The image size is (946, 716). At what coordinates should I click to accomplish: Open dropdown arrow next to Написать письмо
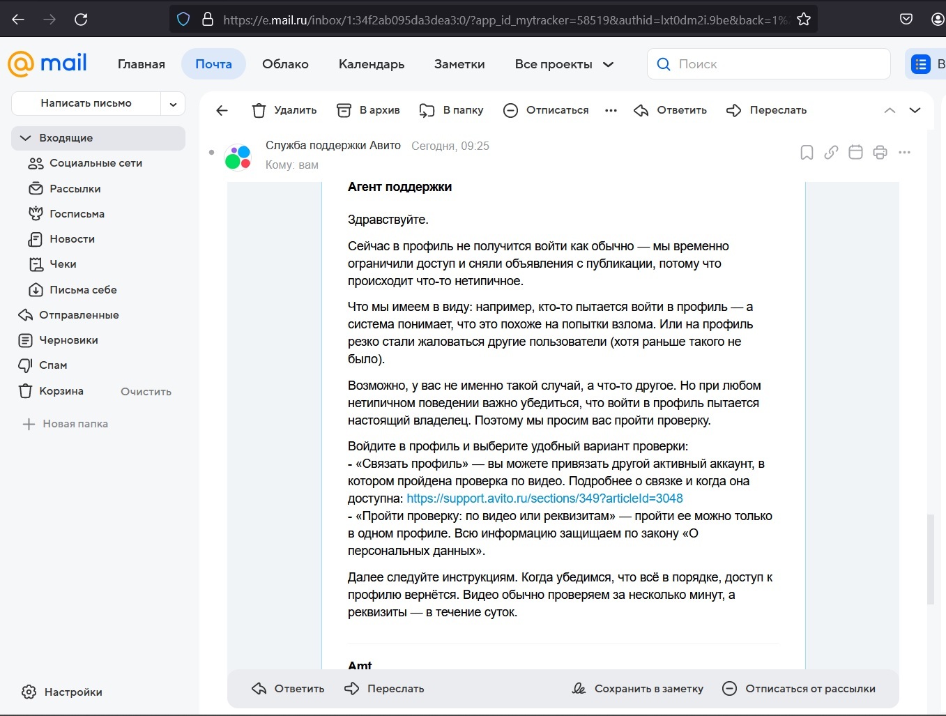173,104
